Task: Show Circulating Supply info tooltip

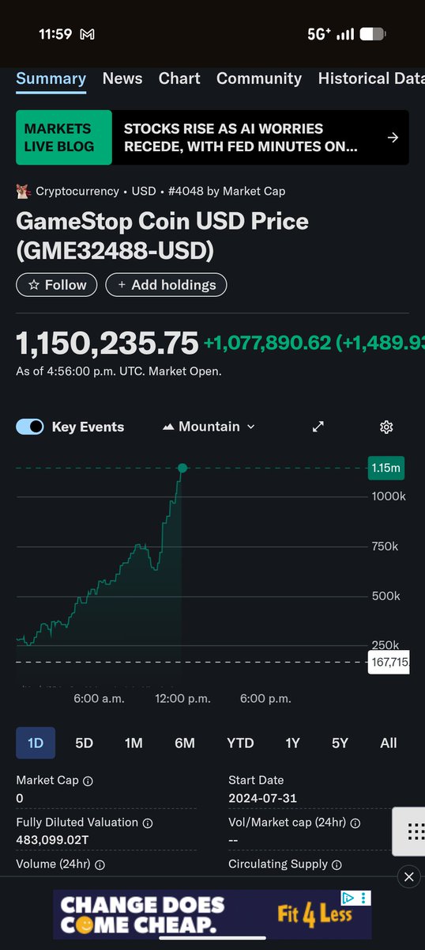Action: [337, 864]
